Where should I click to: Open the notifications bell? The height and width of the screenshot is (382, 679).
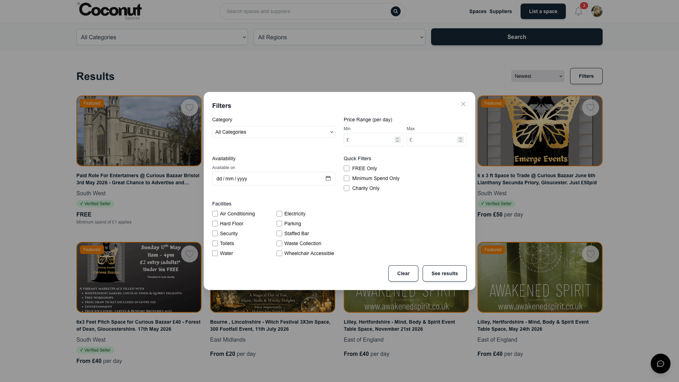(x=579, y=11)
